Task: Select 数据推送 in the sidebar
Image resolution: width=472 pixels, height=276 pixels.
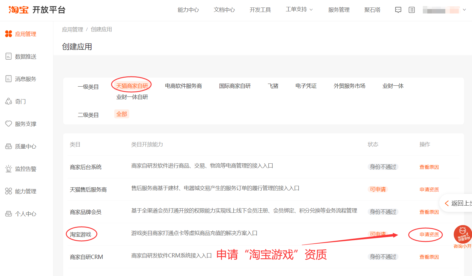Action: (26, 57)
